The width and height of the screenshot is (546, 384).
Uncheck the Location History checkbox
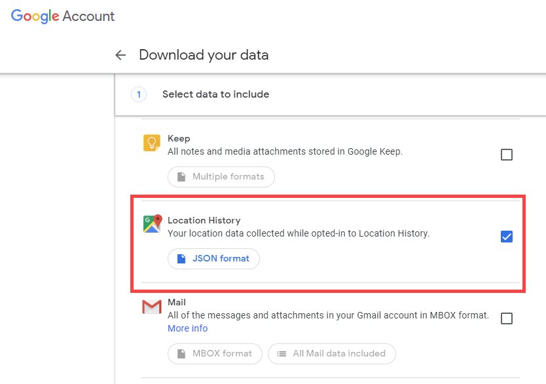[506, 237]
